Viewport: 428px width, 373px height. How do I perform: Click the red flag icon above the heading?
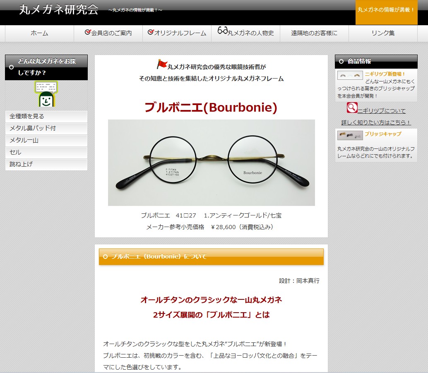162,65
